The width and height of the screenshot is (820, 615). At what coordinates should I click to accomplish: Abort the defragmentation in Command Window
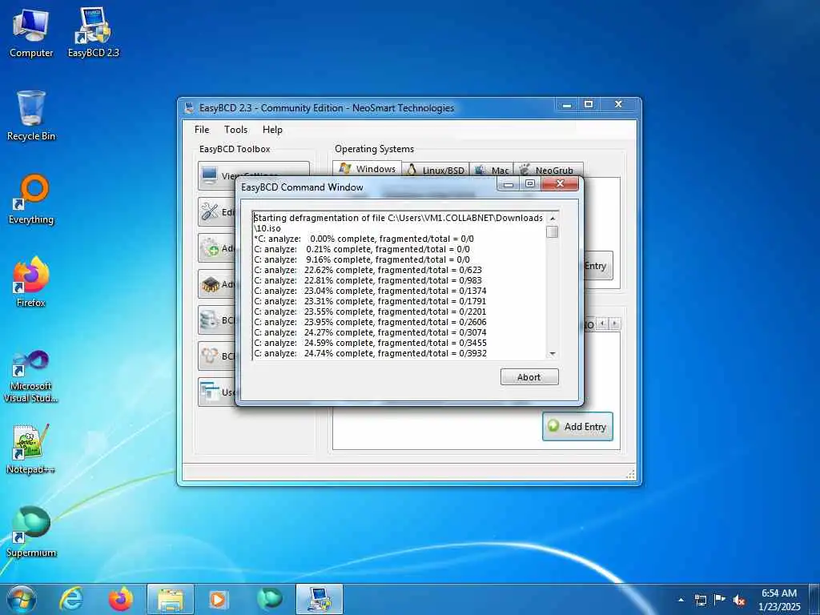point(529,377)
